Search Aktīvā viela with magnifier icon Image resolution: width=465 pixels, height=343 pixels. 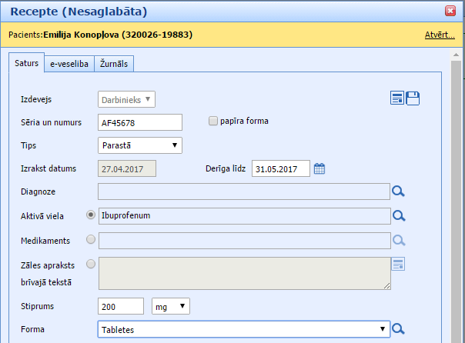398,216
